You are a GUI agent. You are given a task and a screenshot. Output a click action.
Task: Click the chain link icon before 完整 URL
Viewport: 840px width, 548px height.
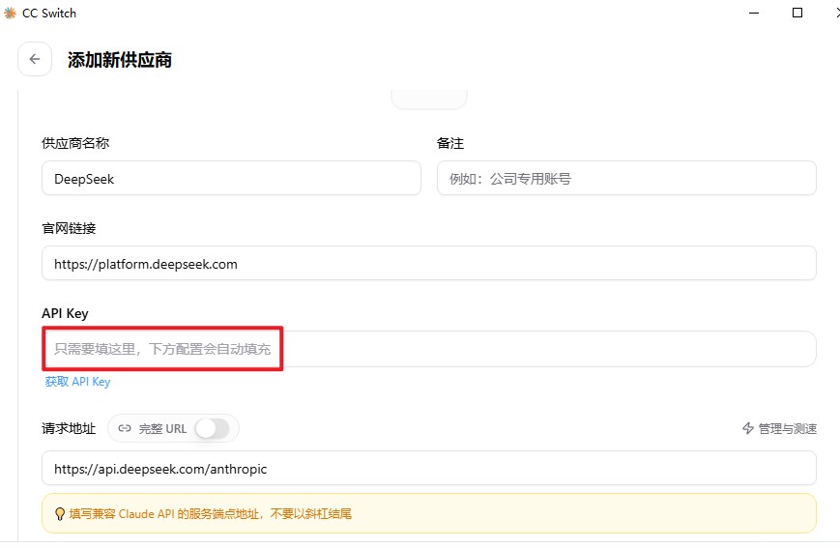pos(125,428)
